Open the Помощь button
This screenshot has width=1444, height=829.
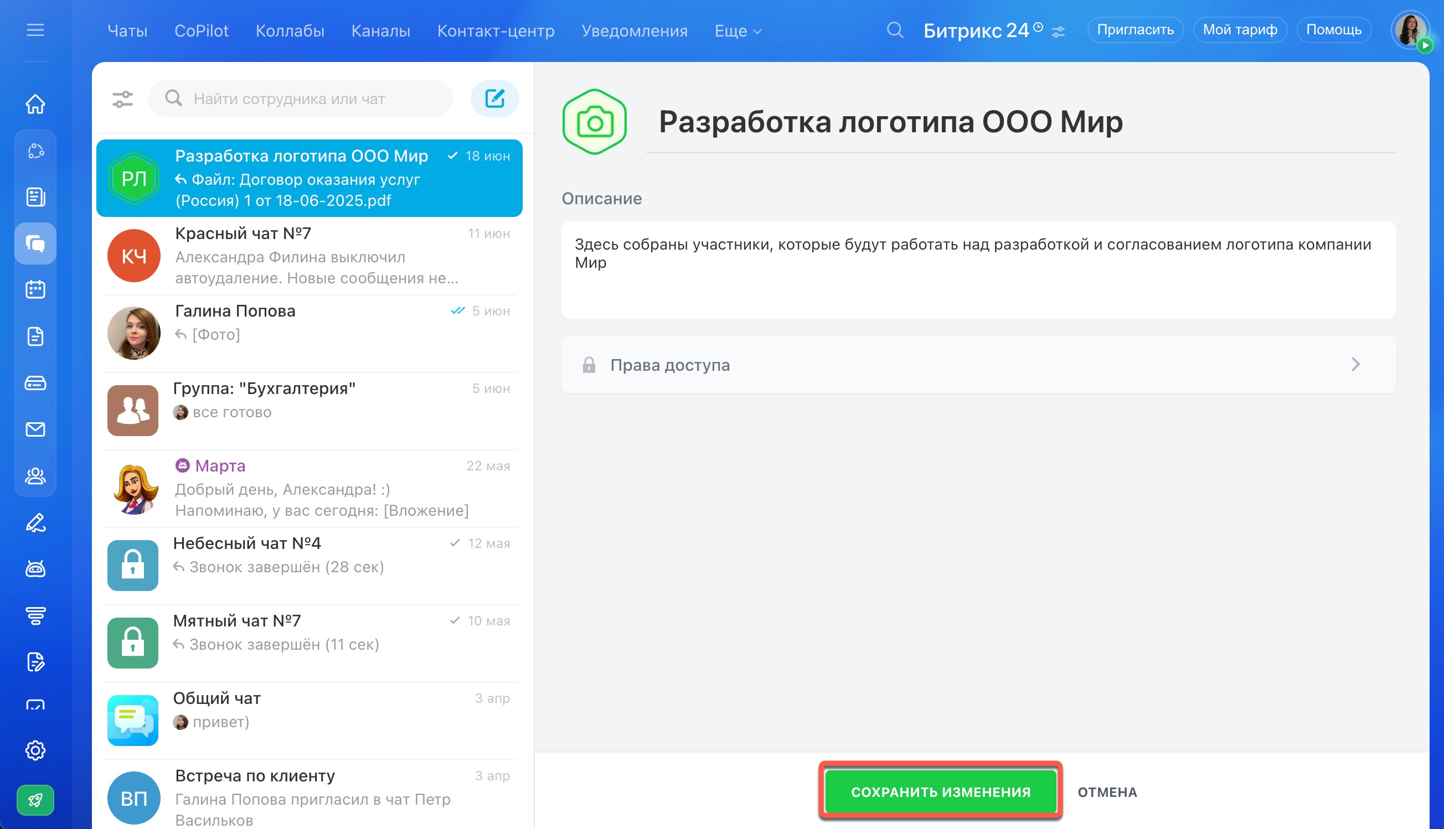[1333, 30]
